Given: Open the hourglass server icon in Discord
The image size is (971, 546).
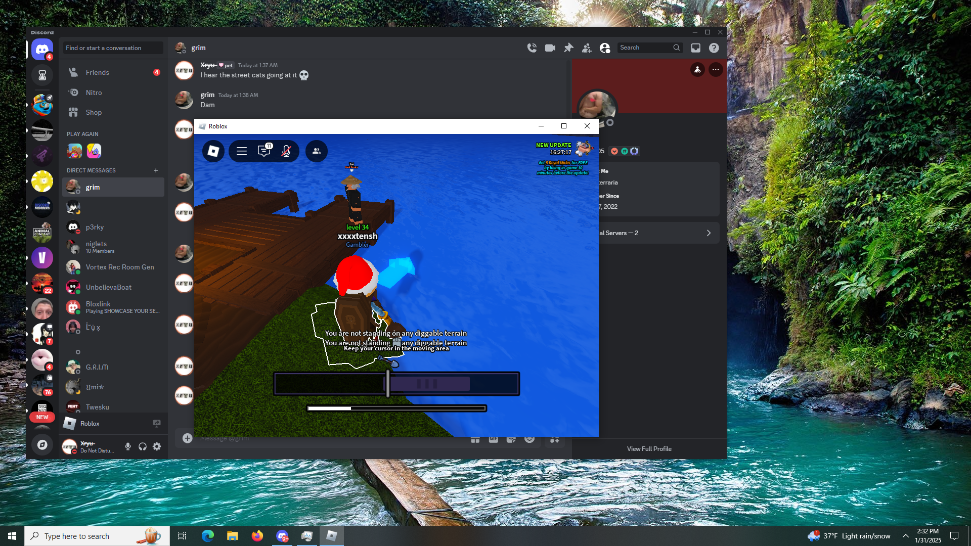Looking at the screenshot, I should [42, 75].
